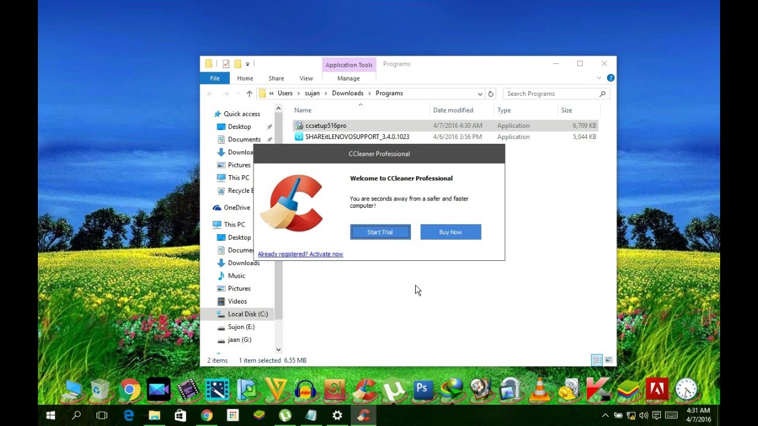Open the Sujon (E:) drive
Viewport: 758px width, 426px height.
point(236,327)
